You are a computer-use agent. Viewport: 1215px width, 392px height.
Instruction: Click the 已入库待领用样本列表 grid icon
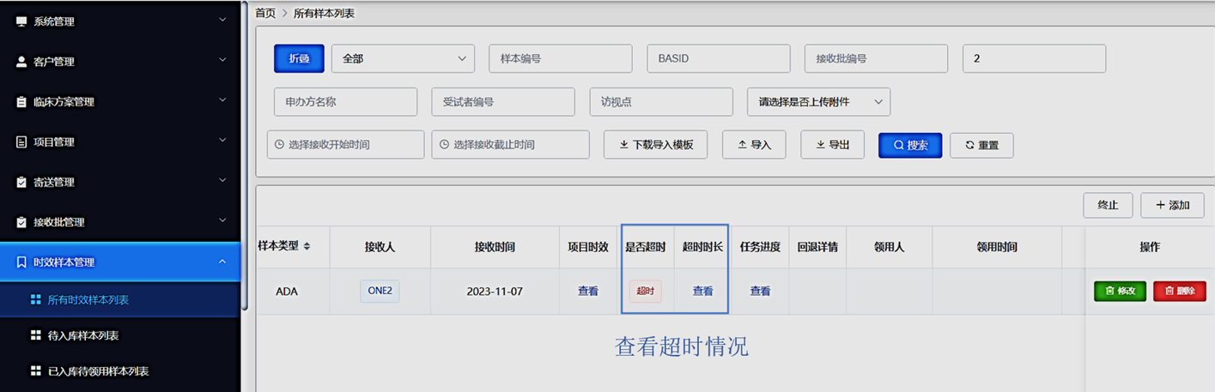tap(35, 371)
